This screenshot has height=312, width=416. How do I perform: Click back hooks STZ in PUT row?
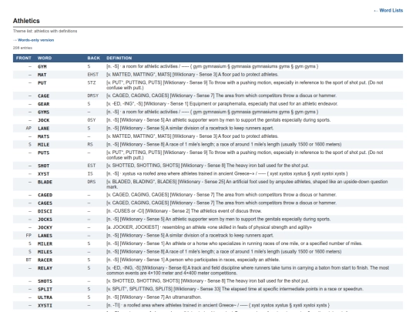pos(92,83)
